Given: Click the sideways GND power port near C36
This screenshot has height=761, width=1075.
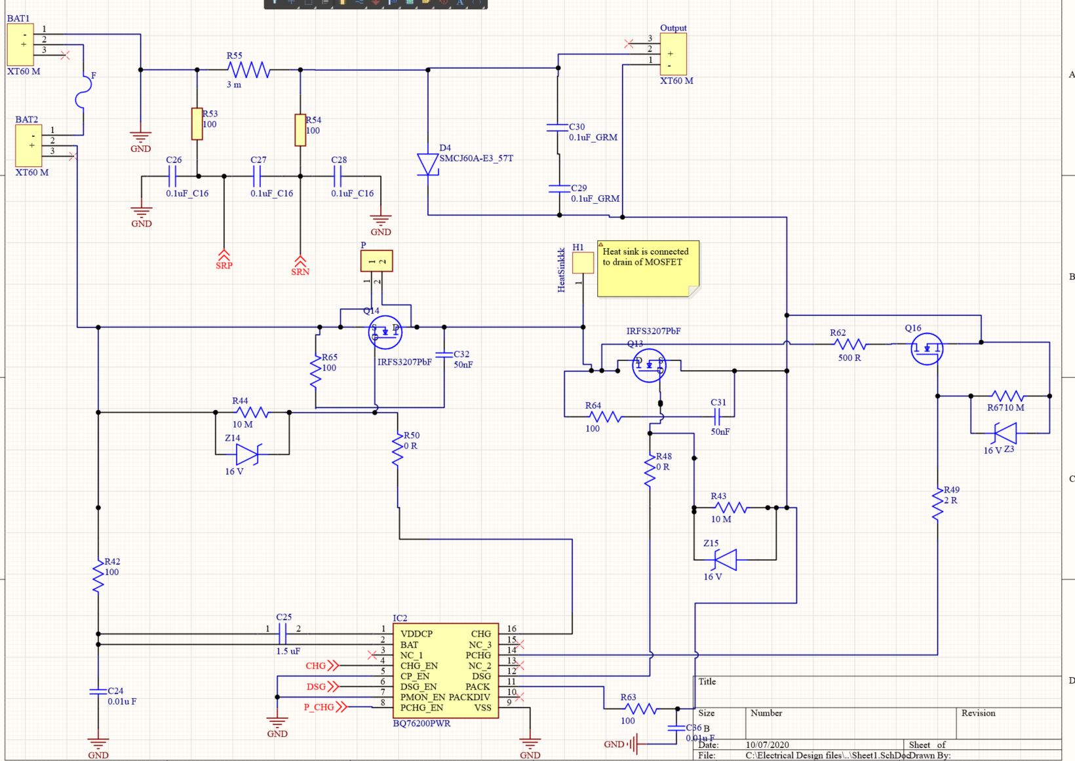Looking at the screenshot, I should point(621,744).
